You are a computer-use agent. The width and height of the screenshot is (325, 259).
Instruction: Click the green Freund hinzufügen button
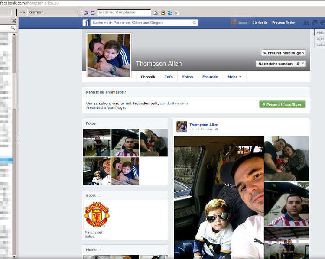point(282,104)
